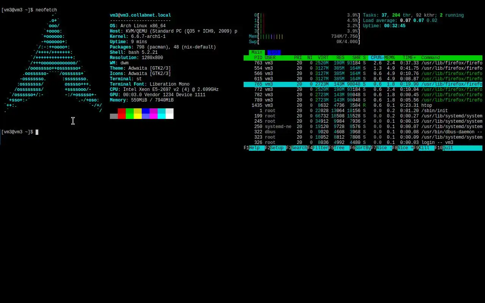Select process row with PID 763
Image resolution: width=485 pixels, height=303 pixels.
pos(363,63)
